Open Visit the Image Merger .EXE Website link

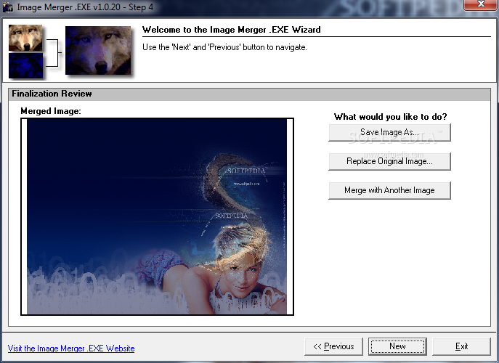pyautogui.click(x=71, y=348)
